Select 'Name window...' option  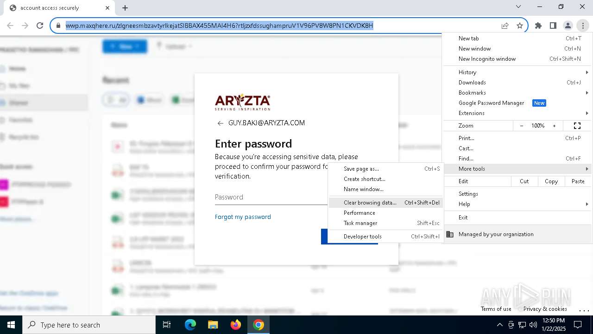(385, 189)
